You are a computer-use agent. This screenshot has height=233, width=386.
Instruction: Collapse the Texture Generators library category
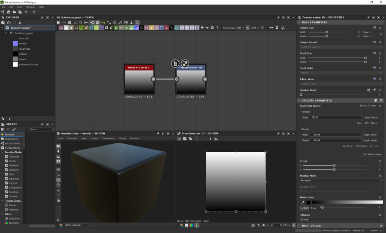[x=2, y=201]
